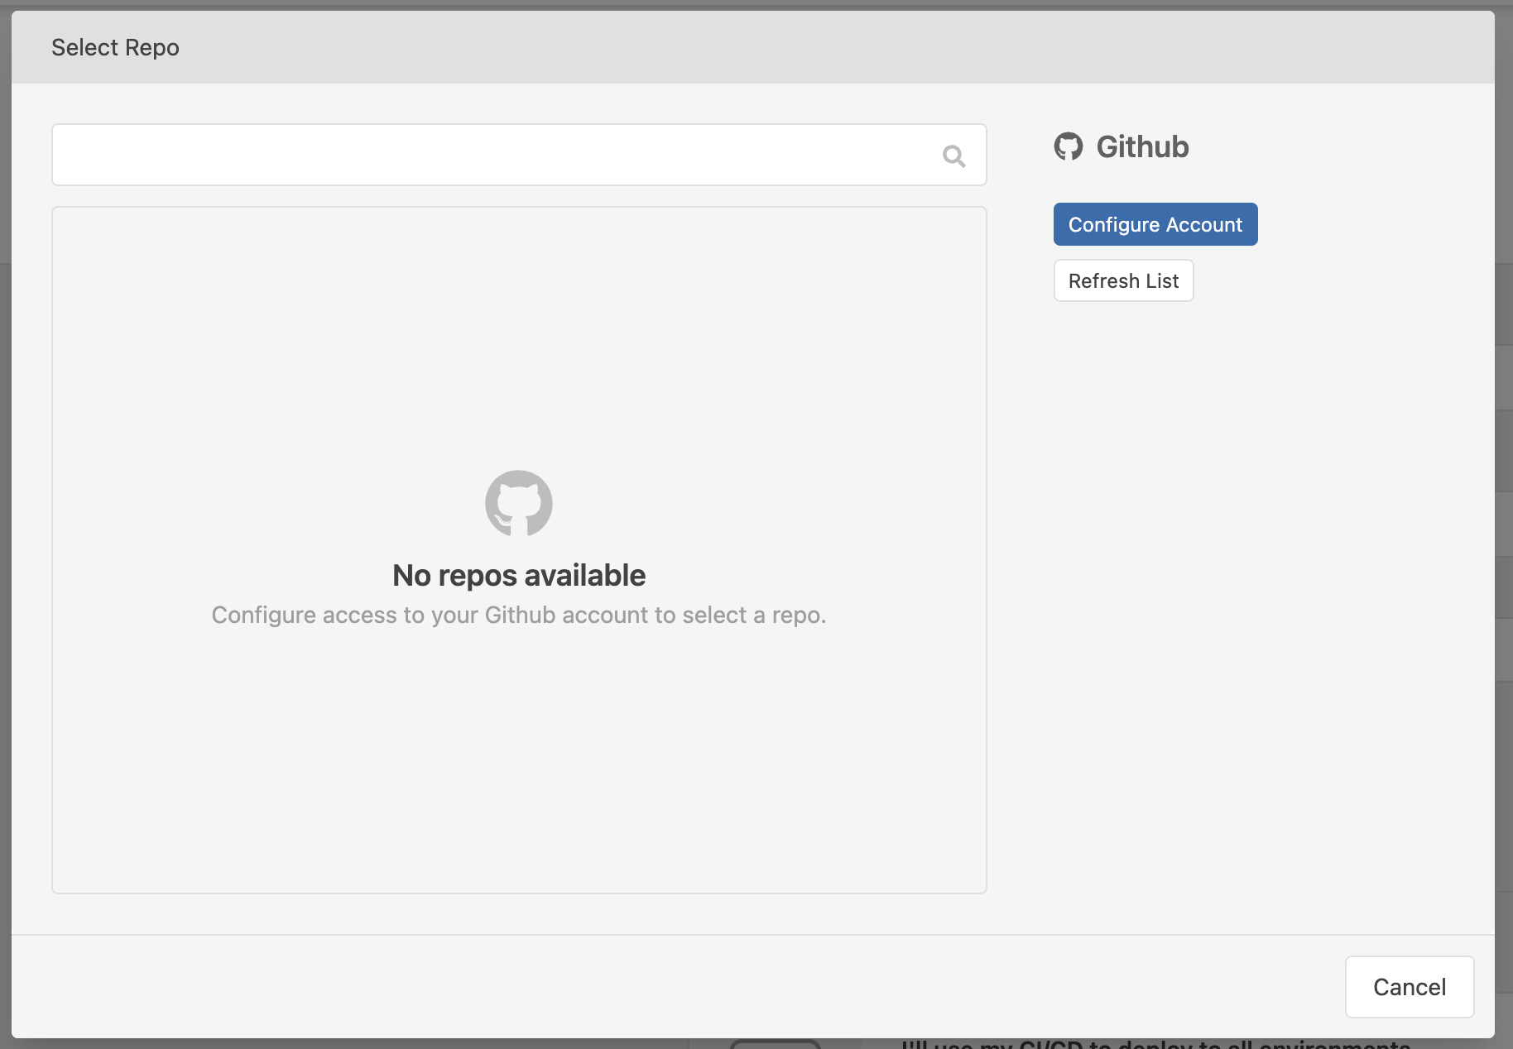1513x1049 pixels.
Task: Click the Configure access instruction text
Action: 519,615
